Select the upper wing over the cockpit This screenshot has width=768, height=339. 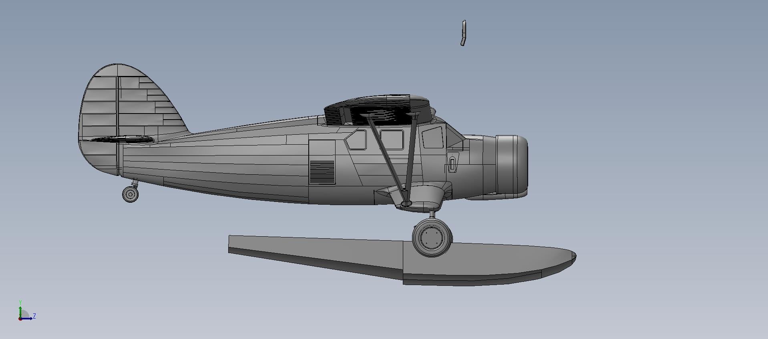pos(378,110)
